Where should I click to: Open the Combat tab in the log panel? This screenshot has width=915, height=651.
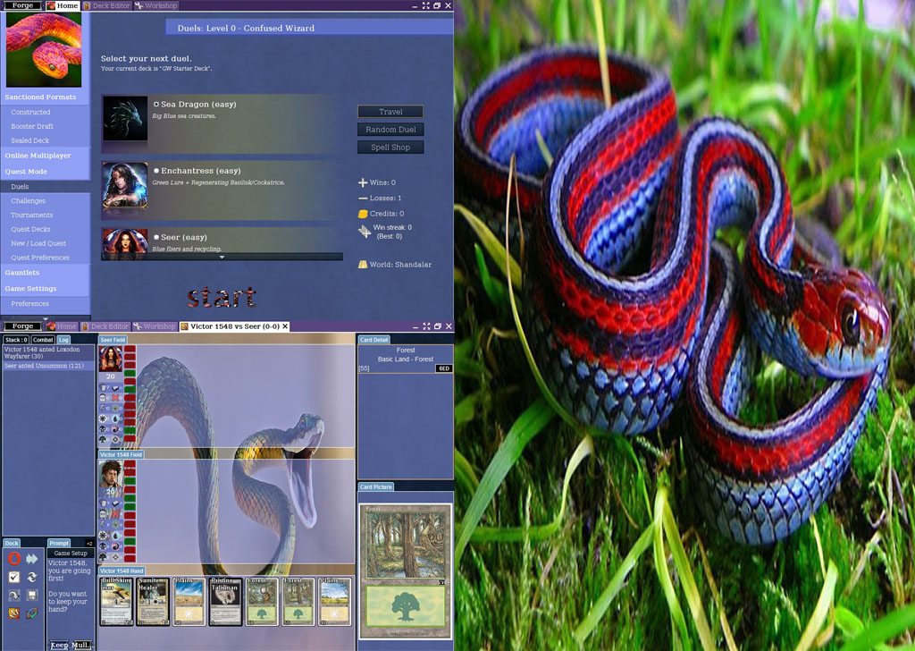(x=43, y=340)
